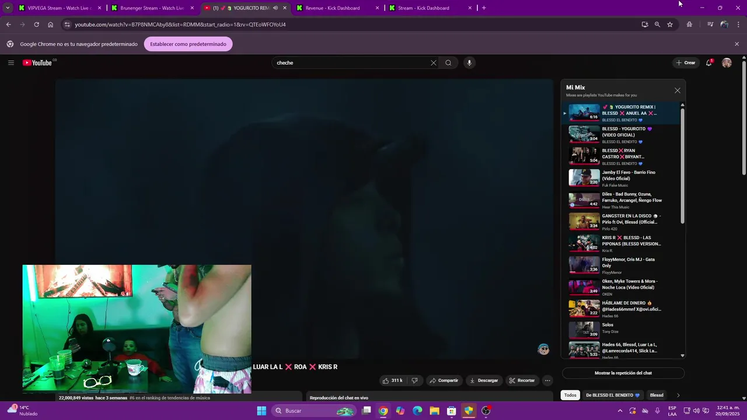Dismiss the default browser infobar
This screenshot has width=747, height=420.
point(736,44)
